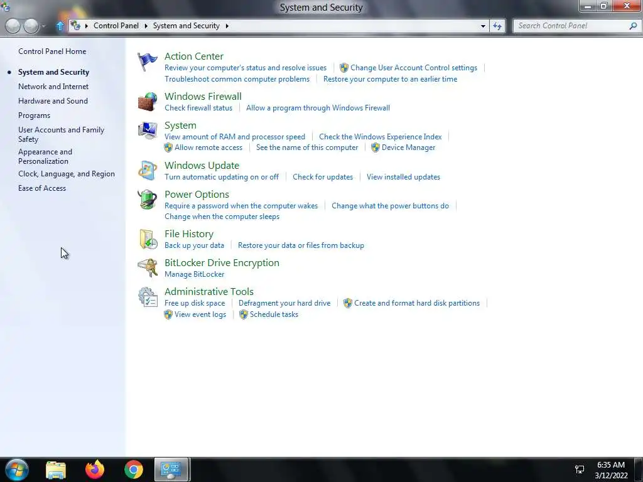Select Network and Internet category
Image resolution: width=643 pixels, height=482 pixels.
coord(53,87)
